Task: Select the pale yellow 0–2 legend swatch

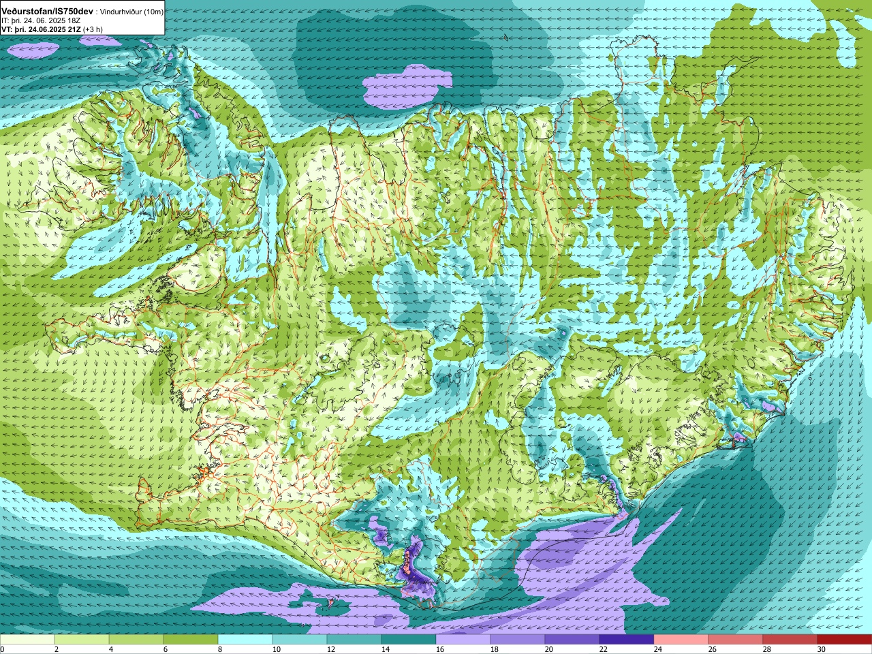Action: 27,640
